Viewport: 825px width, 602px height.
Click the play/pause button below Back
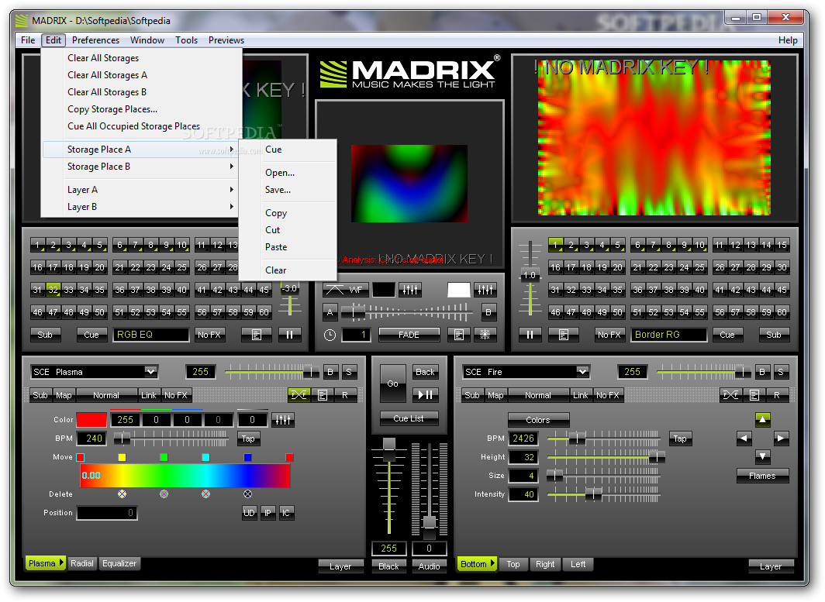pos(425,394)
